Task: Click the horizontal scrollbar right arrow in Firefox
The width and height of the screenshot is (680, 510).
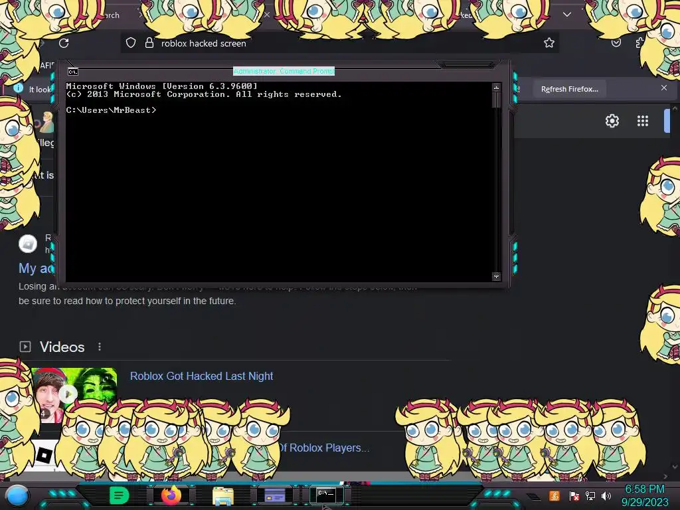Action: click(x=665, y=477)
